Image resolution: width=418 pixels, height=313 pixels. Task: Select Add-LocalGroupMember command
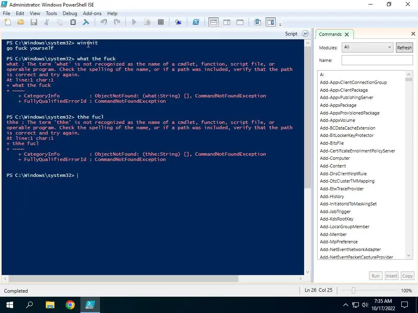pos(345,227)
